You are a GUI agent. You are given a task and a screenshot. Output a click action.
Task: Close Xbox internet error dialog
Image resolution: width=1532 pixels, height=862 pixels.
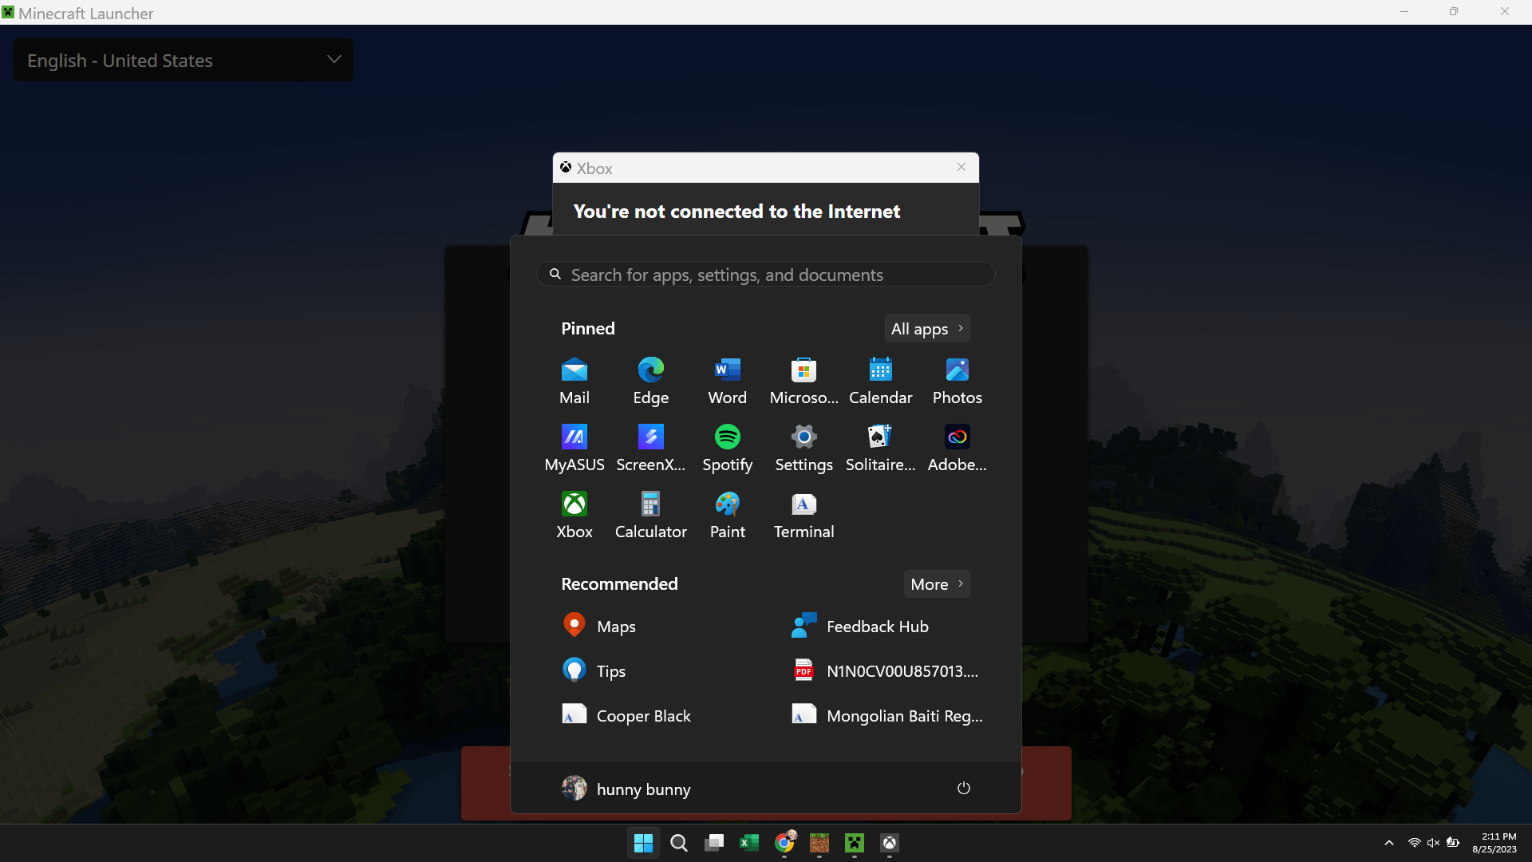tap(961, 166)
